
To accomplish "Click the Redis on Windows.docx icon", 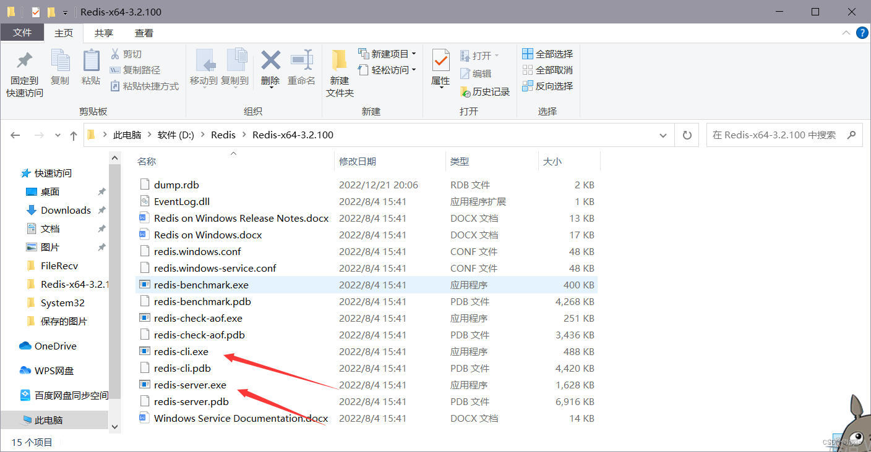I will pos(145,235).
